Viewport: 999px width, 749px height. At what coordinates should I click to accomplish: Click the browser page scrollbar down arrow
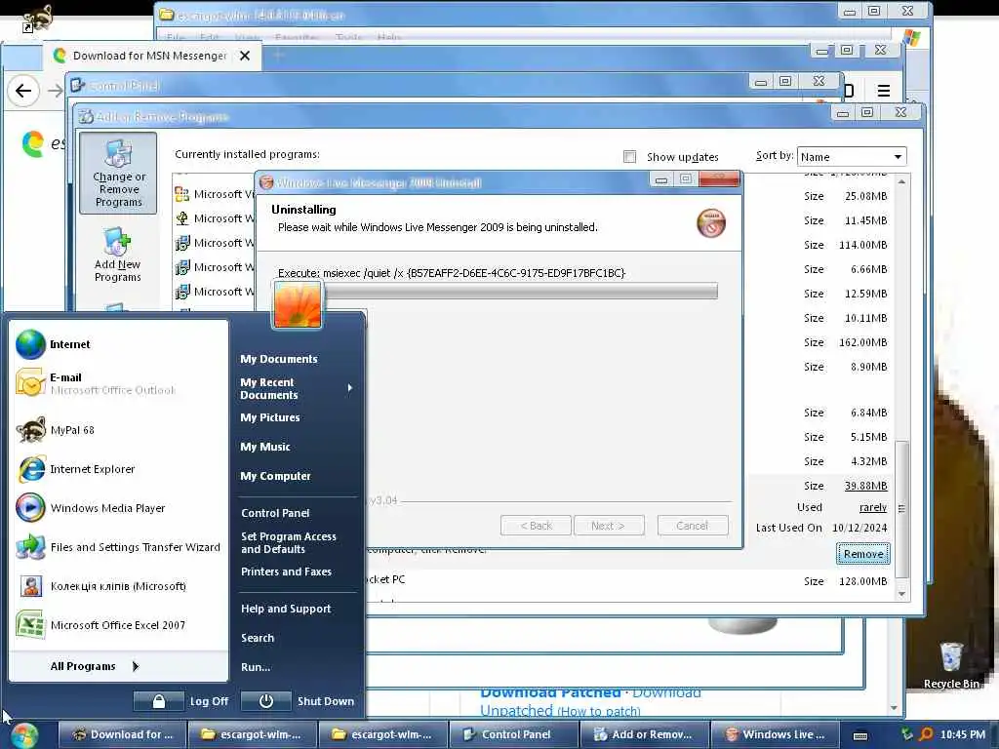click(894, 708)
